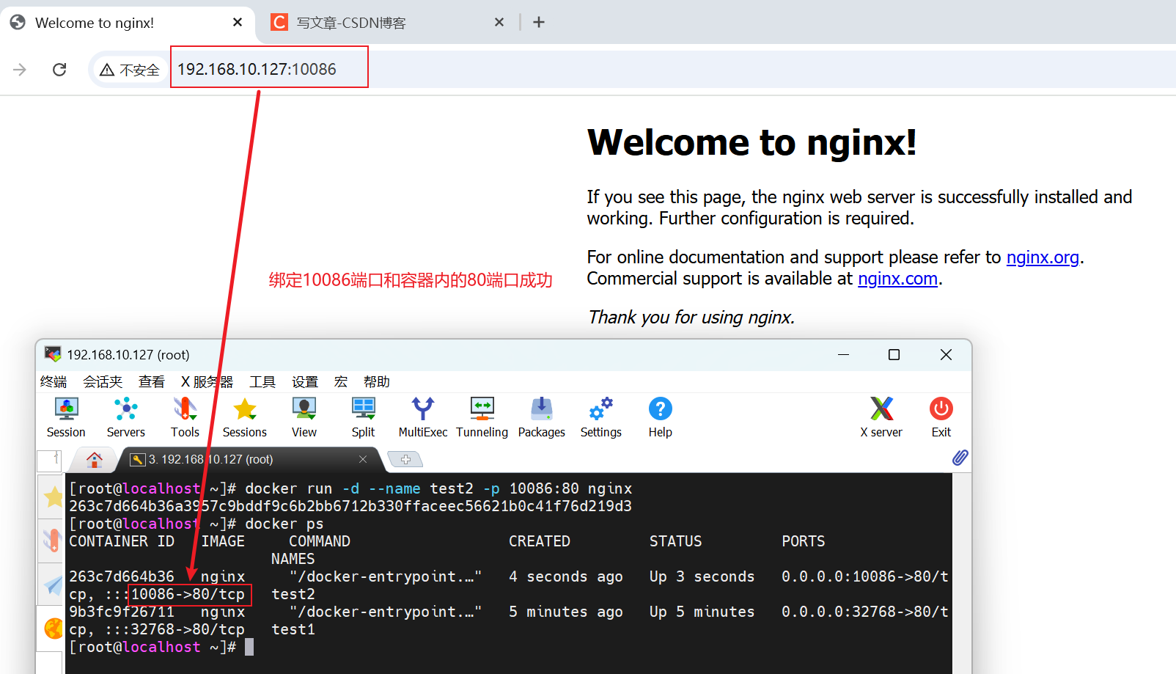This screenshot has height=674, width=1176.
Task: Open the 工具 menu
Action: point(262,381)
